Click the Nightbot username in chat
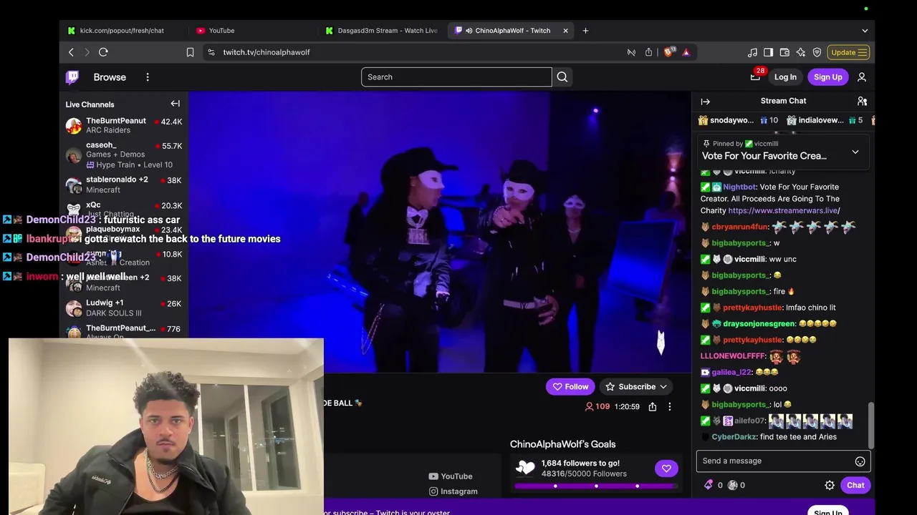The width and height of the screenshot is (917, 515). tap(739, 187)
